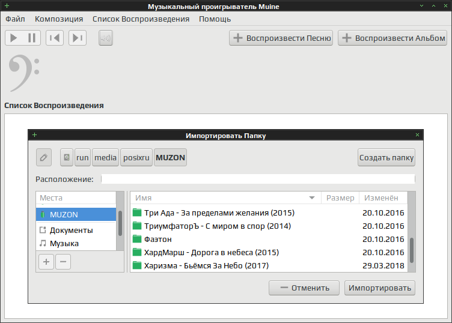Sort by the Размер column header
The height and width of the screenshot is (323, 452).
pos(340,198)
